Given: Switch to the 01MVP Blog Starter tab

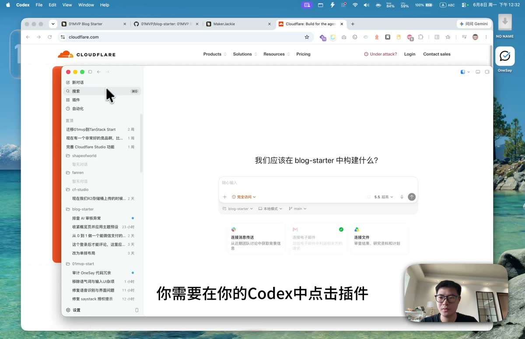Looking at the screenshot, I should pos(94,24).
